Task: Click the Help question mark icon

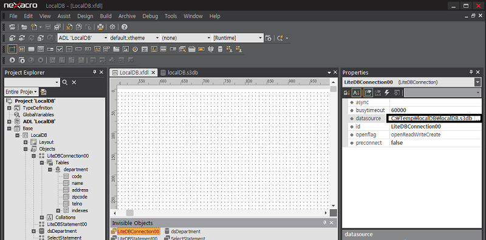Action: pyautogui.click(x=125, y=27)
